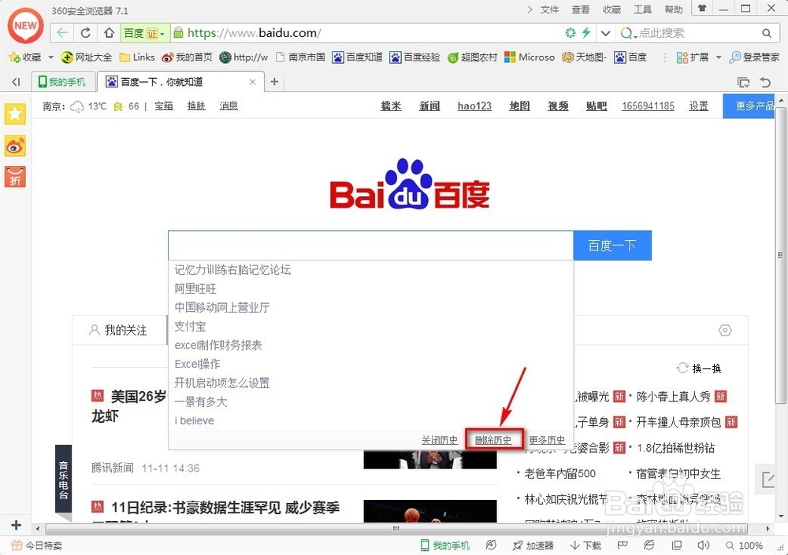788x555 pixels.
Task: Open the 我的关注 tab
Action: click(118, 330)
